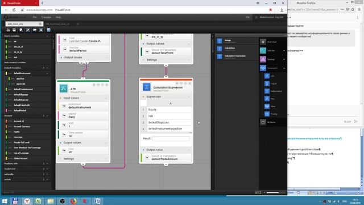Screen dimensions: 364x205
Task: Open File Explorer from the taskbar
Action: click(x=51, y=201)
